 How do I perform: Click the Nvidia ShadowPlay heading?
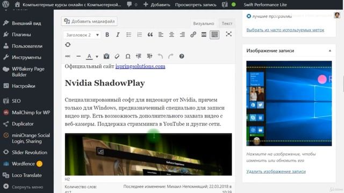[105, 83]
